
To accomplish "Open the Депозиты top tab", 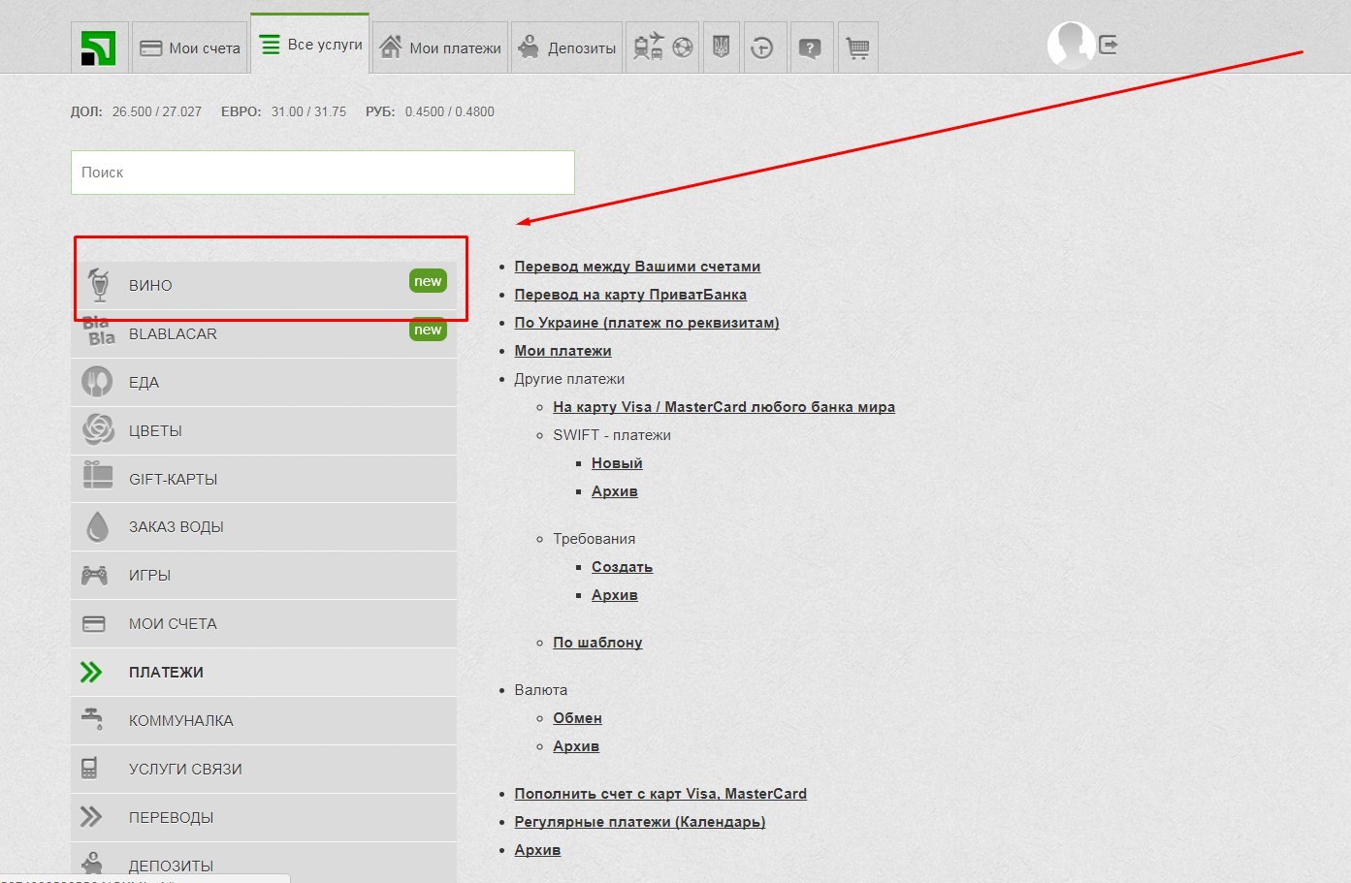I will tap(567, 47).
